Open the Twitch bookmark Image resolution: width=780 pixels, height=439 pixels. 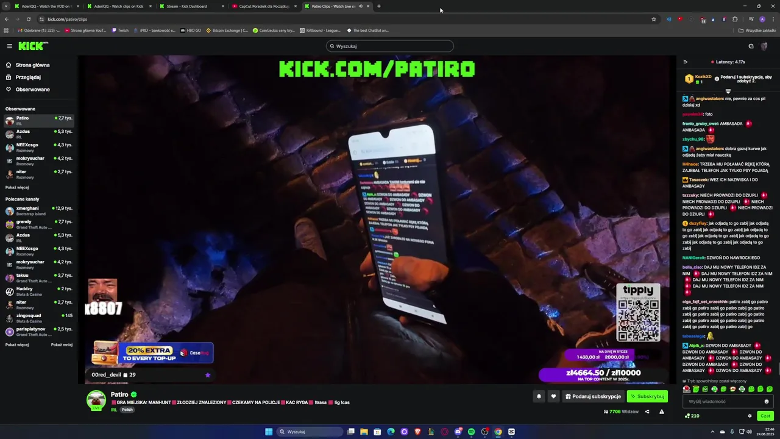pyautogui.click(x=120, y=30)
